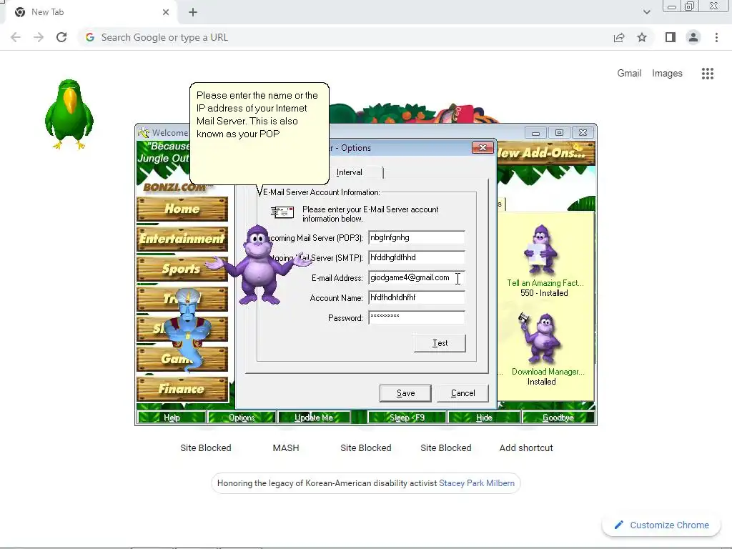Expand the tab search chevron
The height and width of the screenshot is (549, 732).
pos(646,12)
